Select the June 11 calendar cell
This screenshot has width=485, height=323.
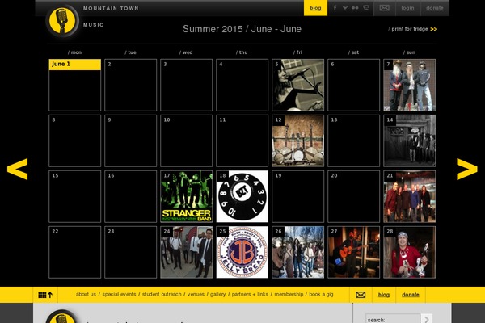pyautogui.click(x=242, y=141)
